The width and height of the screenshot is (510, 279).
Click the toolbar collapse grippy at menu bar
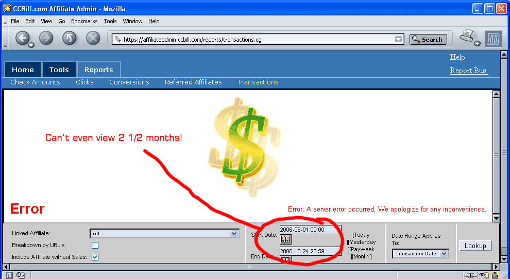coord(6,22)
